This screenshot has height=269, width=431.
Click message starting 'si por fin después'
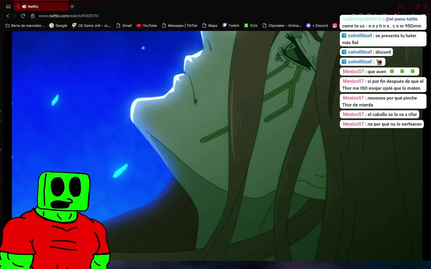tap(383, 84)
